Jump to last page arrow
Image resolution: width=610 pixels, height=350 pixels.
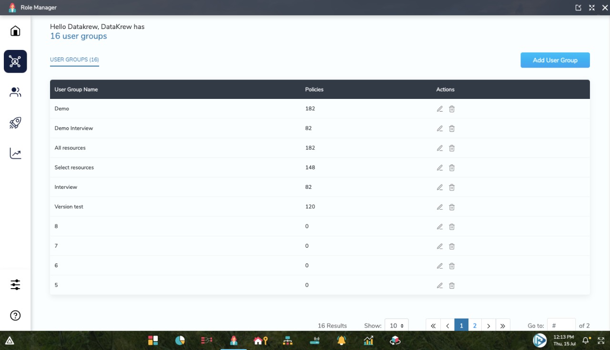[x=503, y=326]
